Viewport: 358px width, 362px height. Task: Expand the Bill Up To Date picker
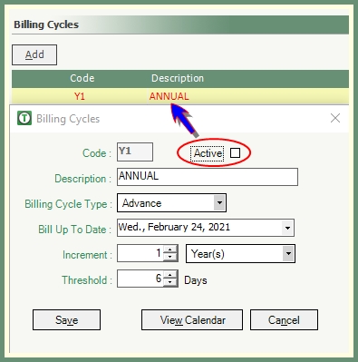coord(287,228)
